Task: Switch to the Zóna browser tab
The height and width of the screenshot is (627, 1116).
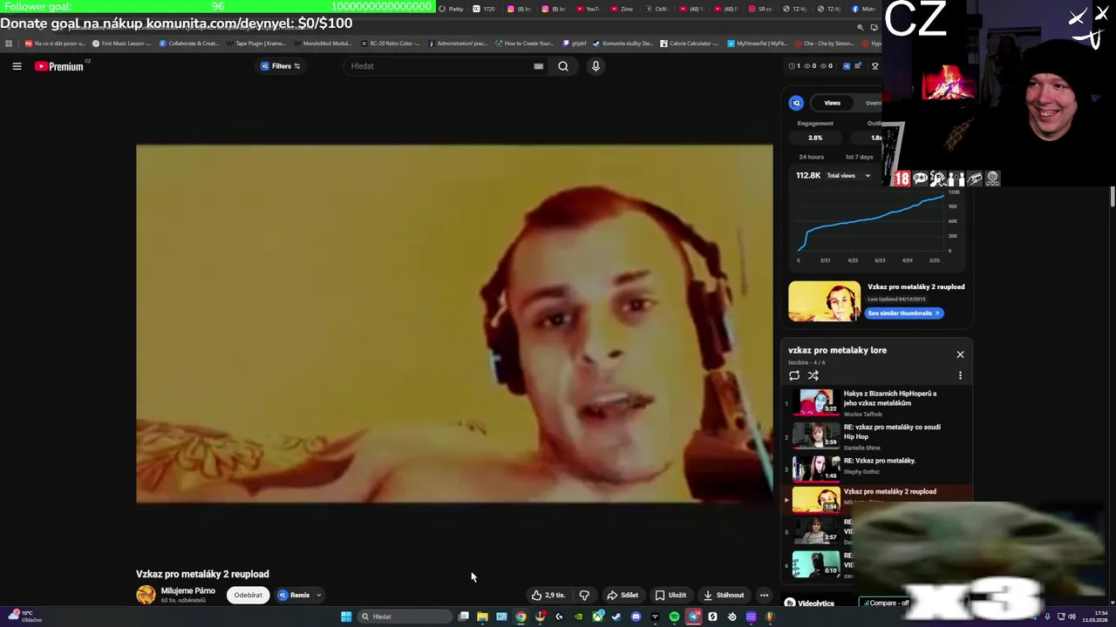Action: pyautogui.click(x=621, y=9)
